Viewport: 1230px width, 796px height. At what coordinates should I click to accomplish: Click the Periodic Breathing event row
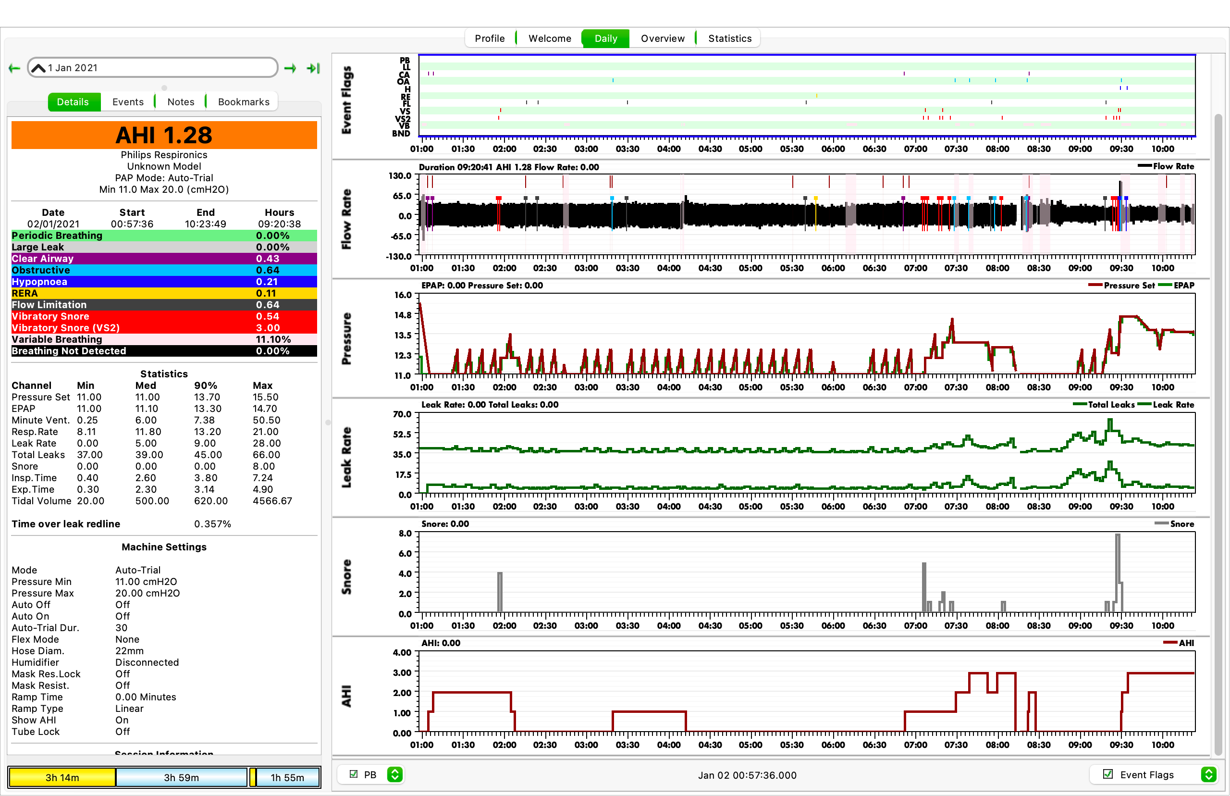(164, 235)
